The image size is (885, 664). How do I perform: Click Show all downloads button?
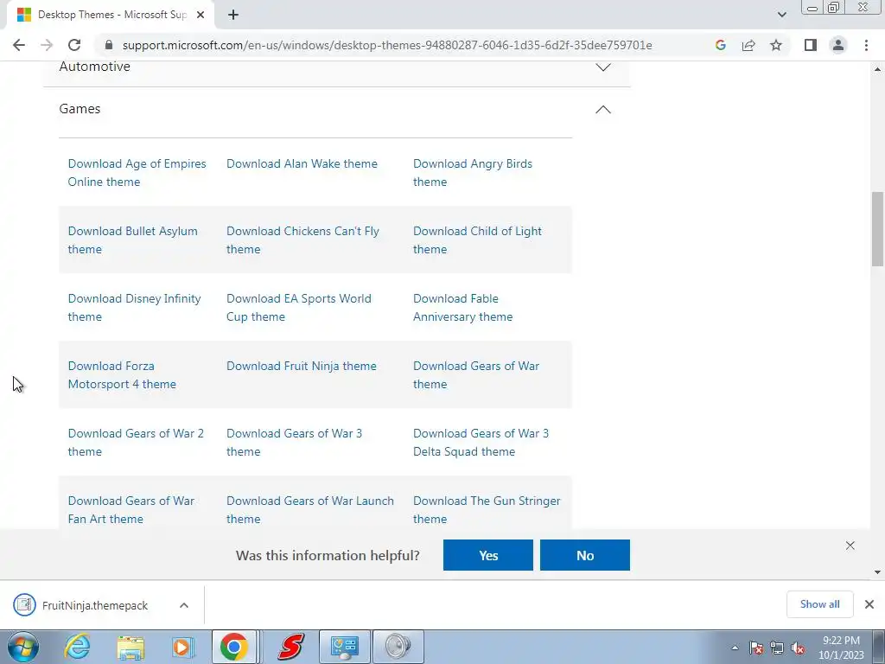[x=819, y=604]
